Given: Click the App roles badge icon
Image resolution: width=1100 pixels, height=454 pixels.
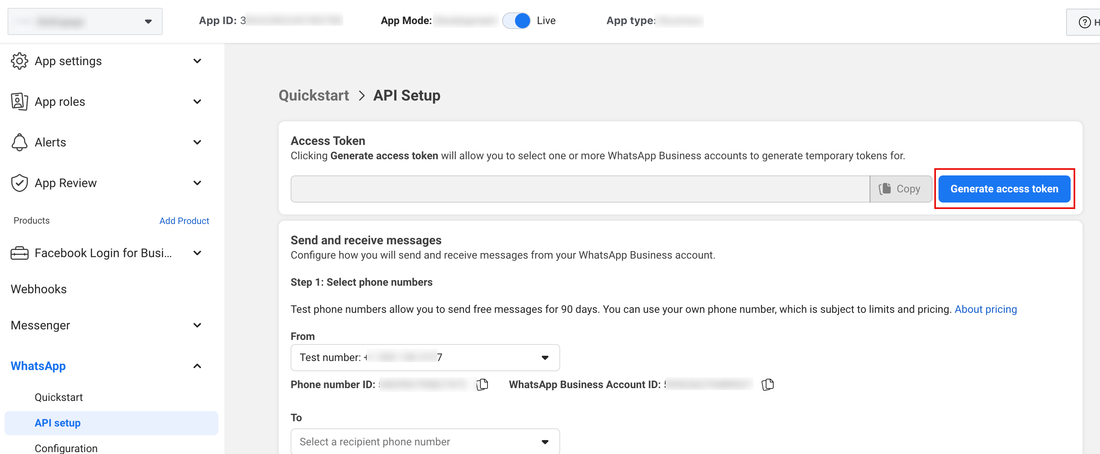Looking at the screenshot, I should point(20,102).
